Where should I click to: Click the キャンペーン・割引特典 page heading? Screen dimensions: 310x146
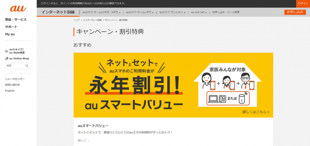coord(110,32)
